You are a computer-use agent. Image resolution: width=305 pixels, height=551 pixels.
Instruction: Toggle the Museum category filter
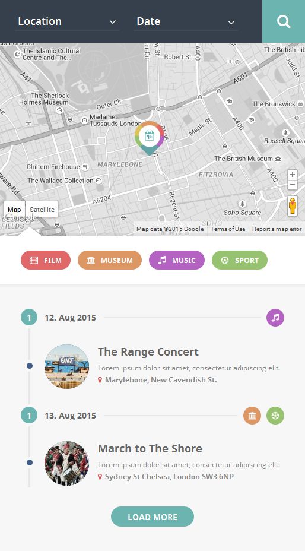110,260
